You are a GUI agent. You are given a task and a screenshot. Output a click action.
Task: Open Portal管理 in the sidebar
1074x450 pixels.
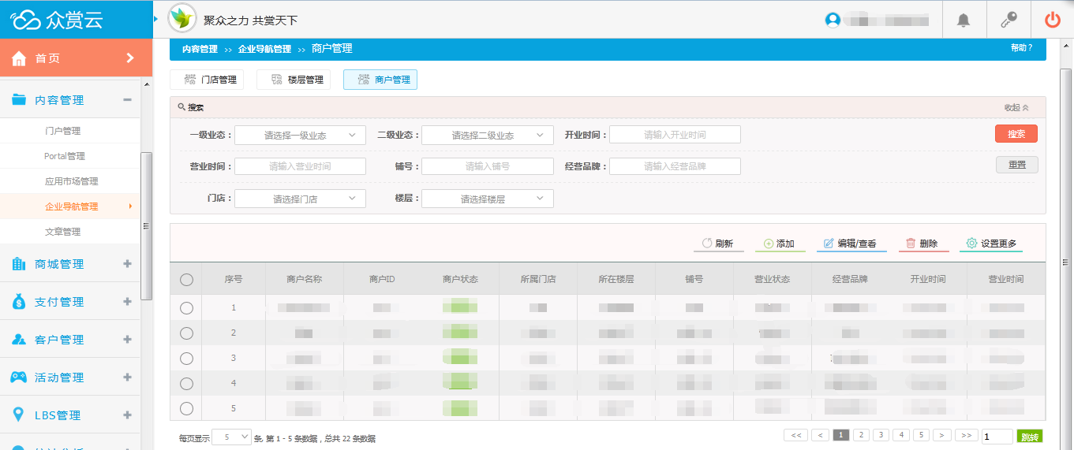tap(65, 156)
